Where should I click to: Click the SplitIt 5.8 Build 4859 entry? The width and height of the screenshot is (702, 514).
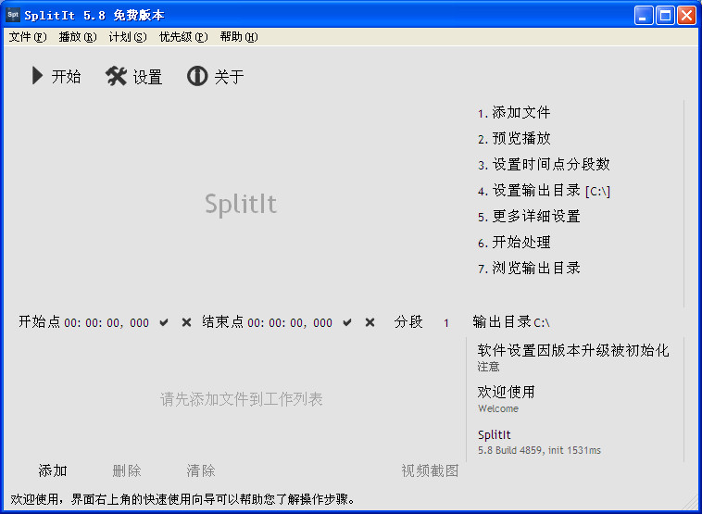coord(539,442)
